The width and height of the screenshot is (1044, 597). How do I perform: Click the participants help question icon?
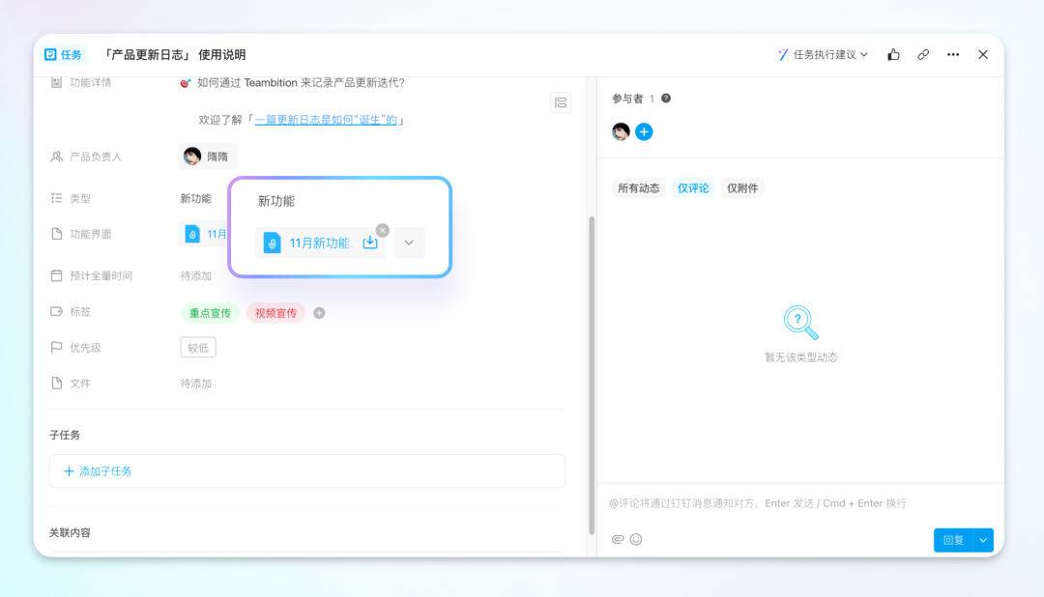click(x=666, y=99)
